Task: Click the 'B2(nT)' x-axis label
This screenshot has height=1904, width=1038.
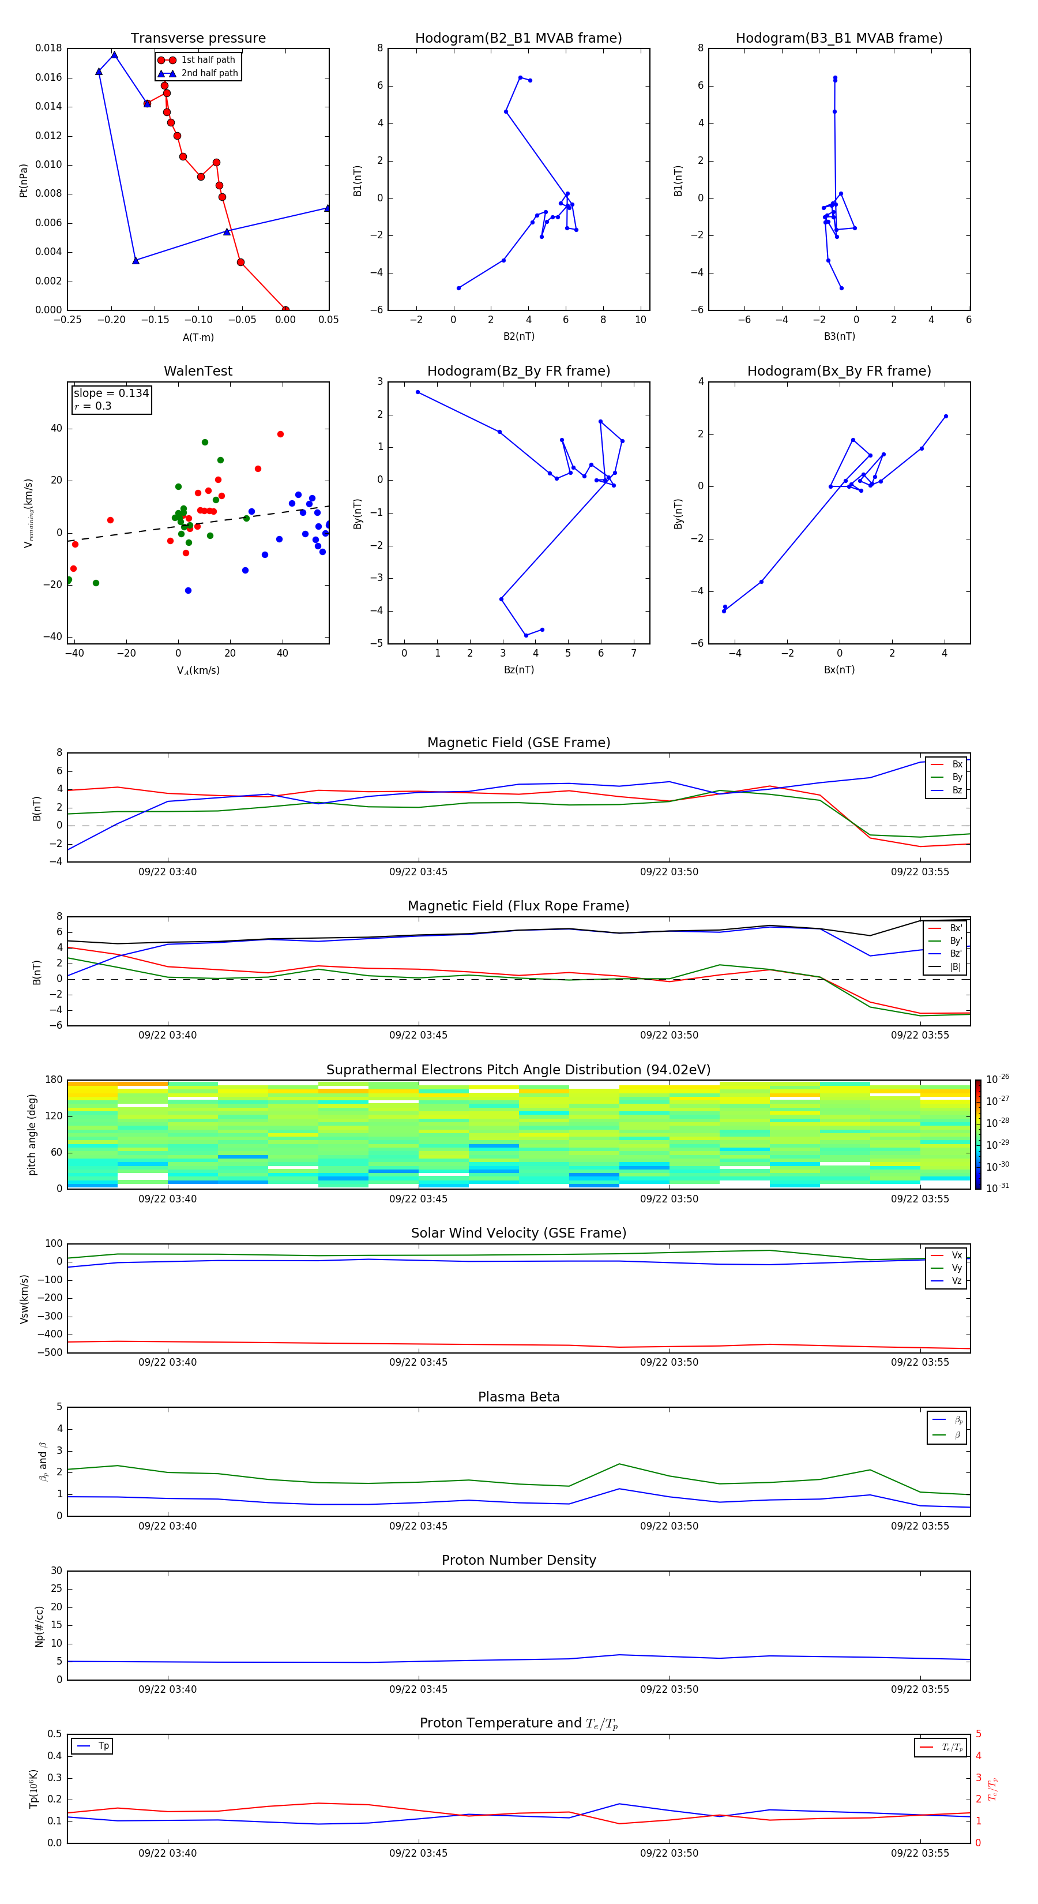Action: (x=518, y=336)
